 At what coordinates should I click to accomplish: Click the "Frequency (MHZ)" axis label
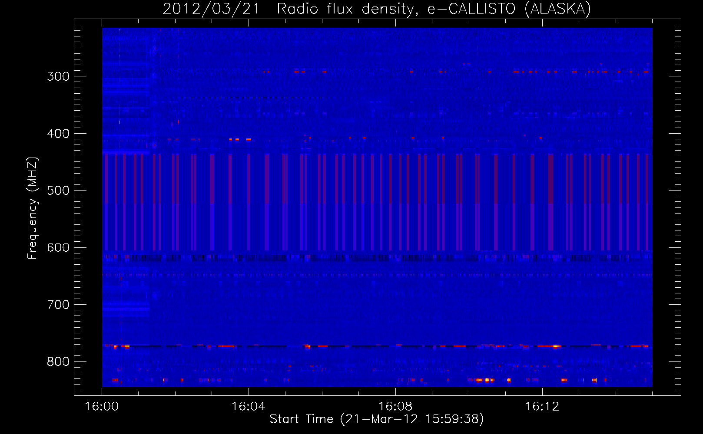pyautogui.click(x=33, y=208)
